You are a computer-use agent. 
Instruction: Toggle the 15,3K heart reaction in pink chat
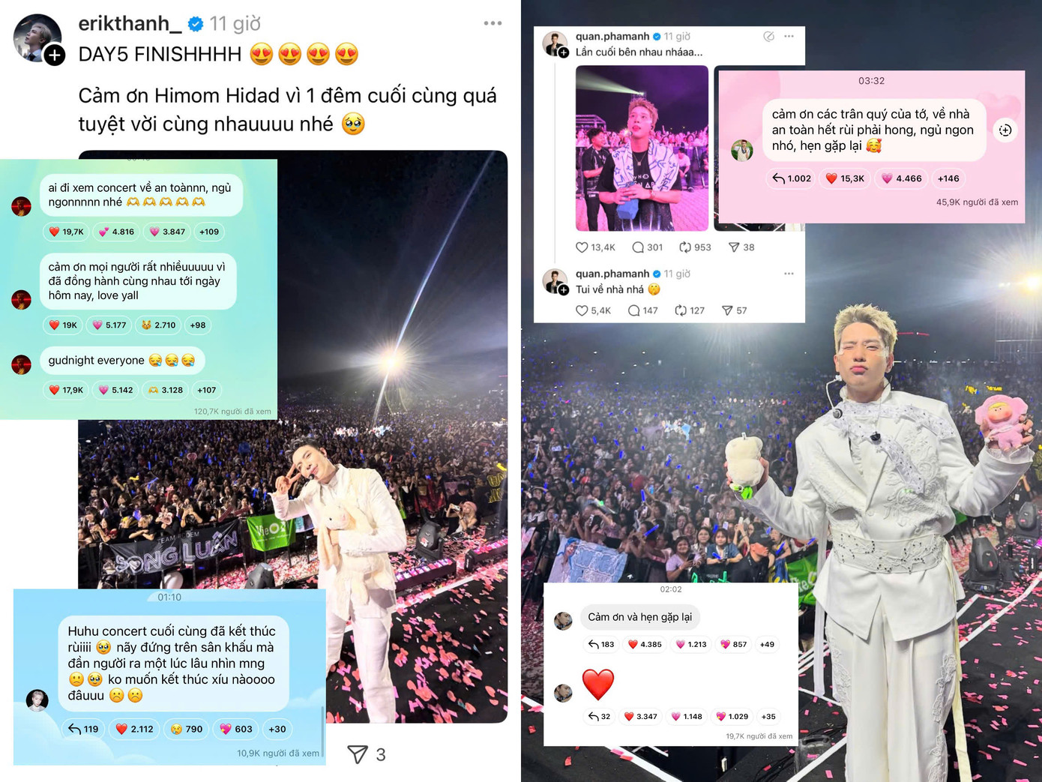tap(845, 178)
